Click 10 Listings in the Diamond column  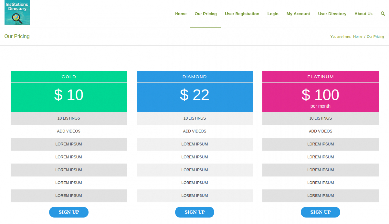click(x=195, y=118)
